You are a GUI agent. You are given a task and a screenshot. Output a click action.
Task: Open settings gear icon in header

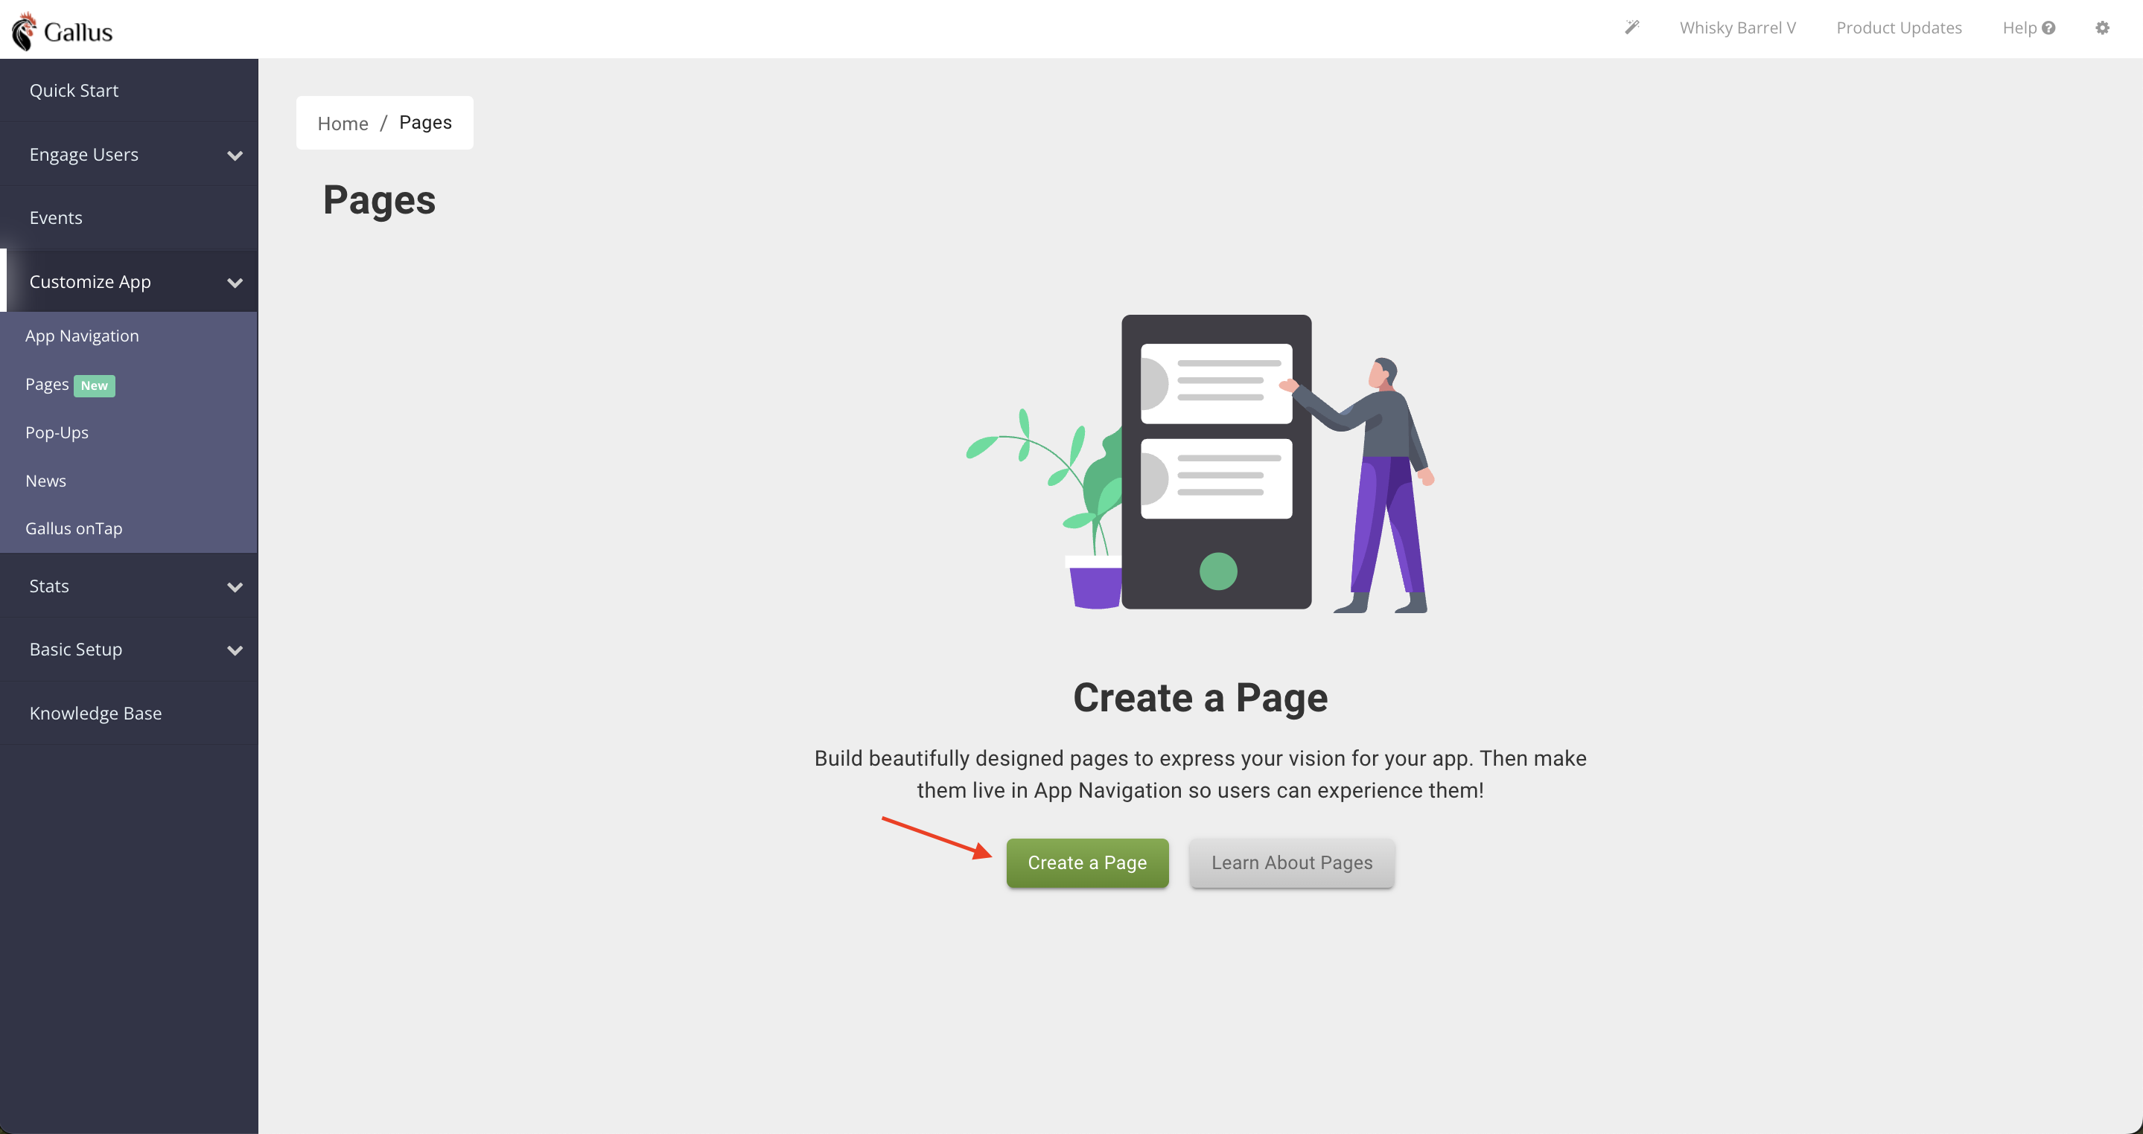click(x=2102, y=28)
